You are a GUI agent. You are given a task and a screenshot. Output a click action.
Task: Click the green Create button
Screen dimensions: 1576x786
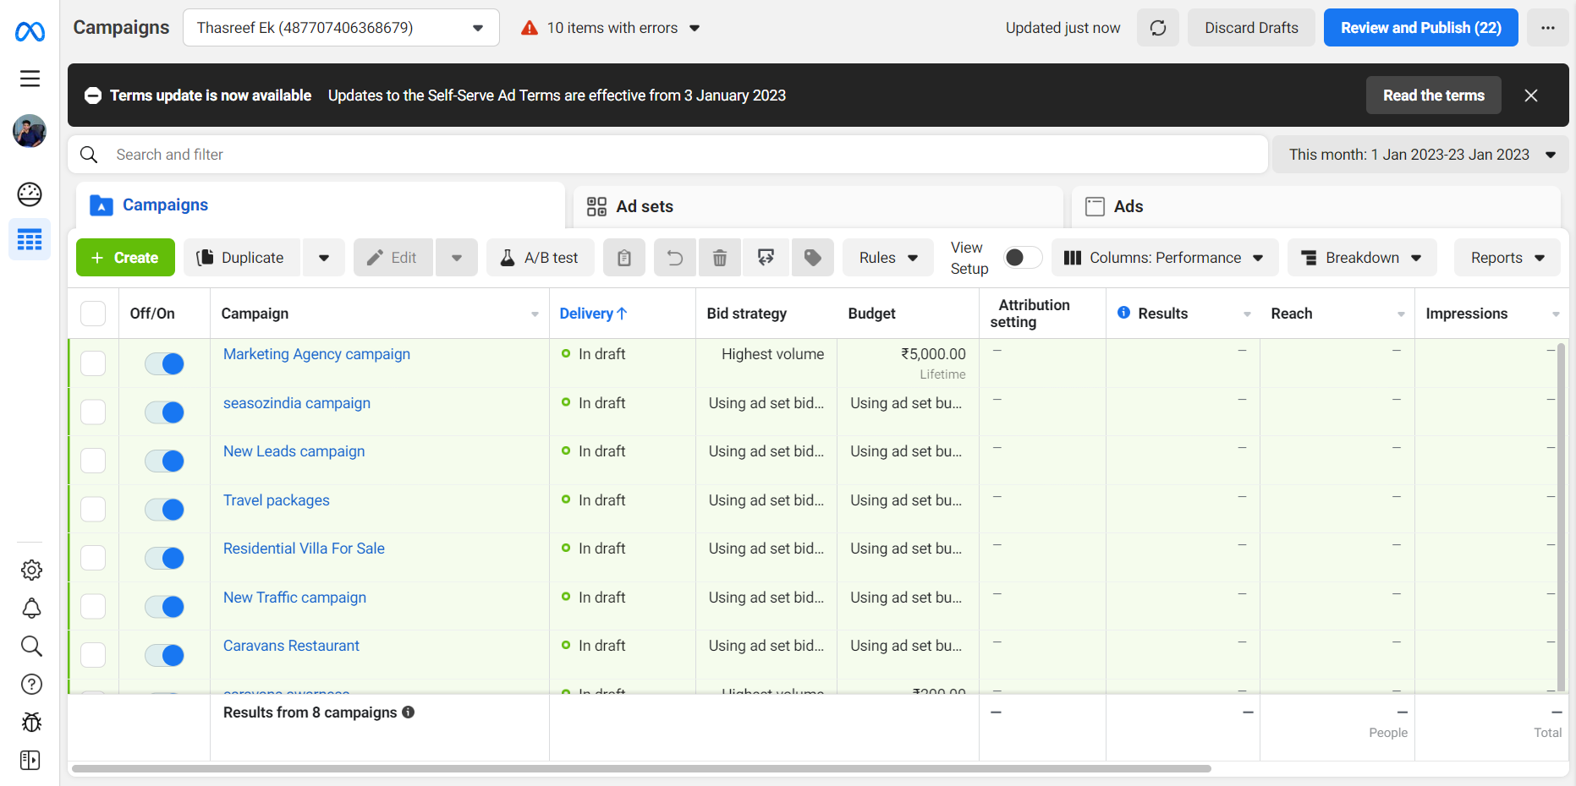tap(125, 258)
